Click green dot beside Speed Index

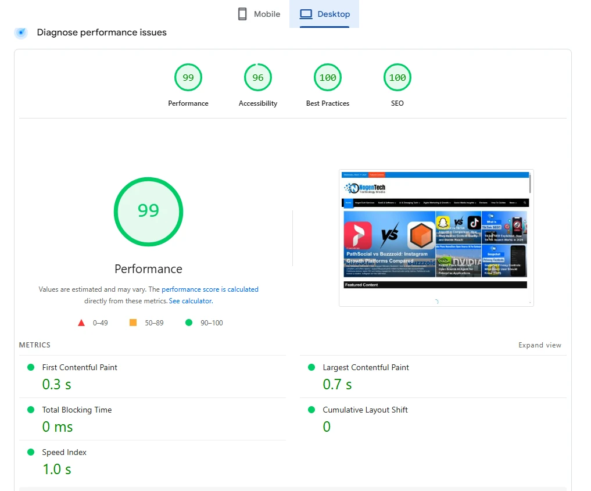pyautogui.click(x=31, y=452)
